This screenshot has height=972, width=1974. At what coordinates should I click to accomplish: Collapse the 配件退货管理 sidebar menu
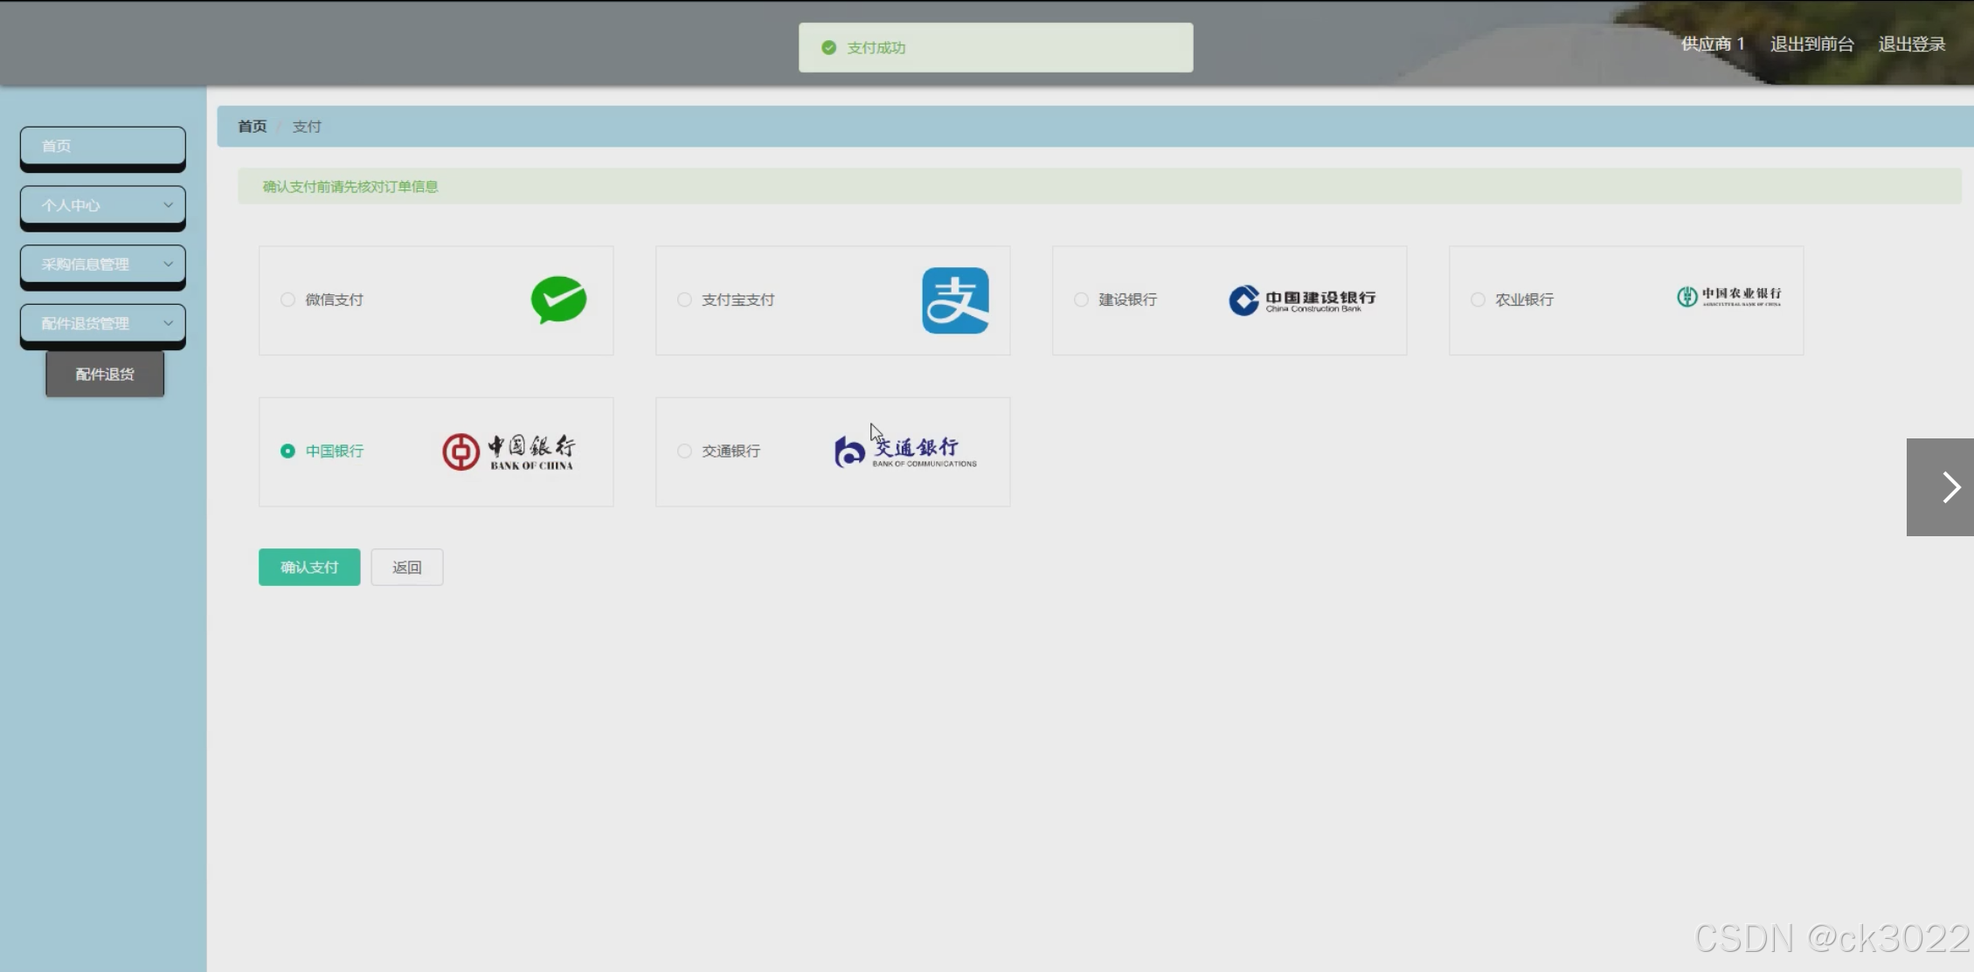click(103, 324)
